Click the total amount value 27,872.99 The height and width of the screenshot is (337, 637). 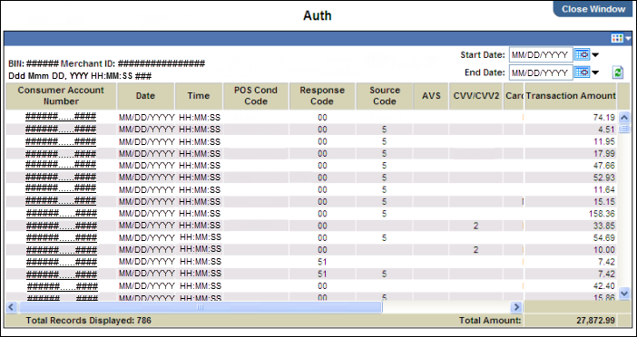coord(595,321)
